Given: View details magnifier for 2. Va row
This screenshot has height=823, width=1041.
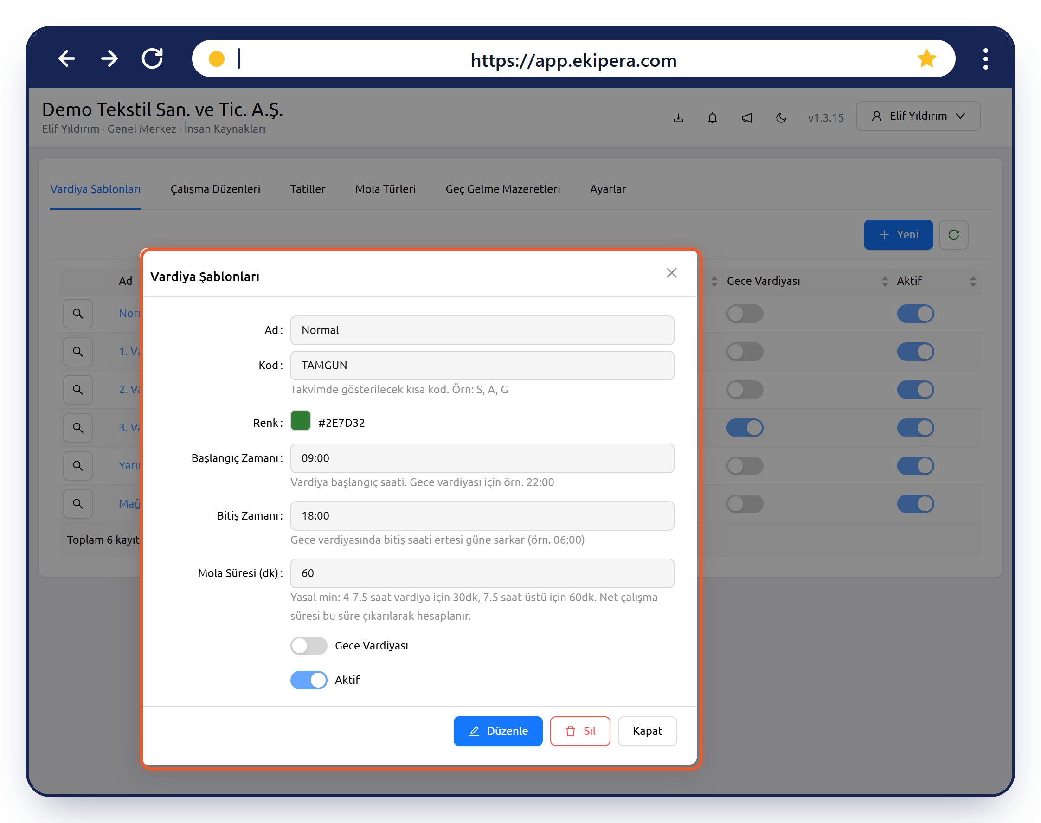Looking at the screenshot, I should click(x=77, y=389).
